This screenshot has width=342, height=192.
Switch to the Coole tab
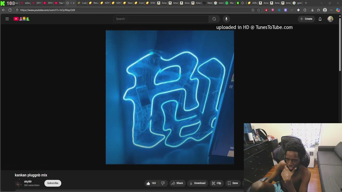[139, 3]
